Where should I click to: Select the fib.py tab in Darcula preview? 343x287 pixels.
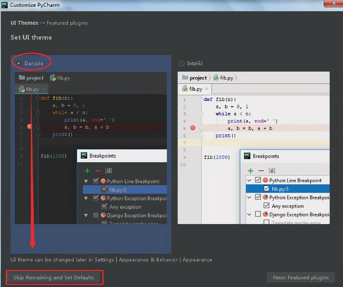(x=32, y=89)
